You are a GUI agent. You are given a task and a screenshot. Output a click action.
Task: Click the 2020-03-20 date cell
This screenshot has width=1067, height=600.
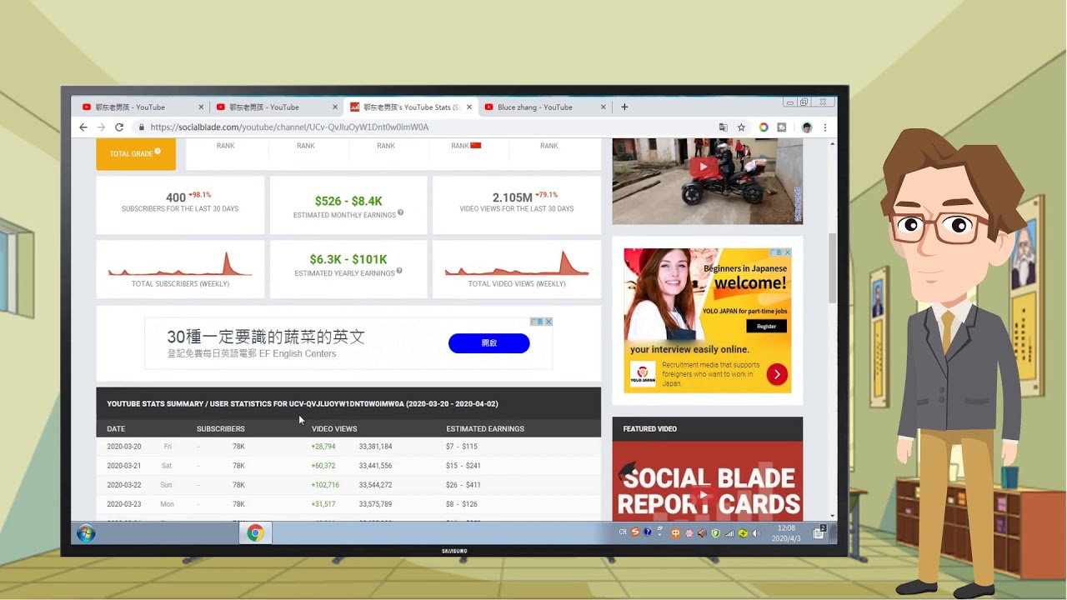(124, 447)
